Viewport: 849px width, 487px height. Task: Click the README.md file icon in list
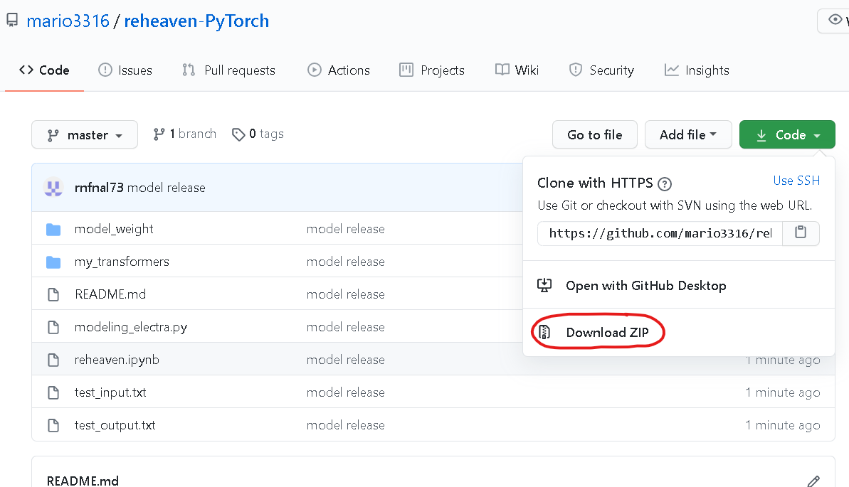point(53,294)
